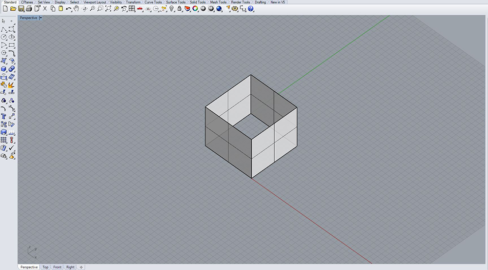The width and height of the screenshot is (488, 270).
Task: Select the Standard toolbar tab
Action: click(x=10, y=2)
